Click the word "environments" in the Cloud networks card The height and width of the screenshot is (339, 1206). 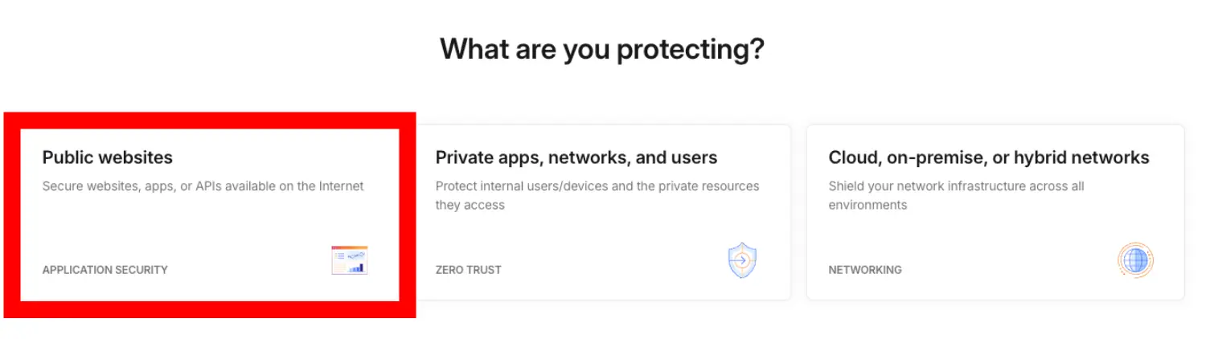(x=868, y=205)
